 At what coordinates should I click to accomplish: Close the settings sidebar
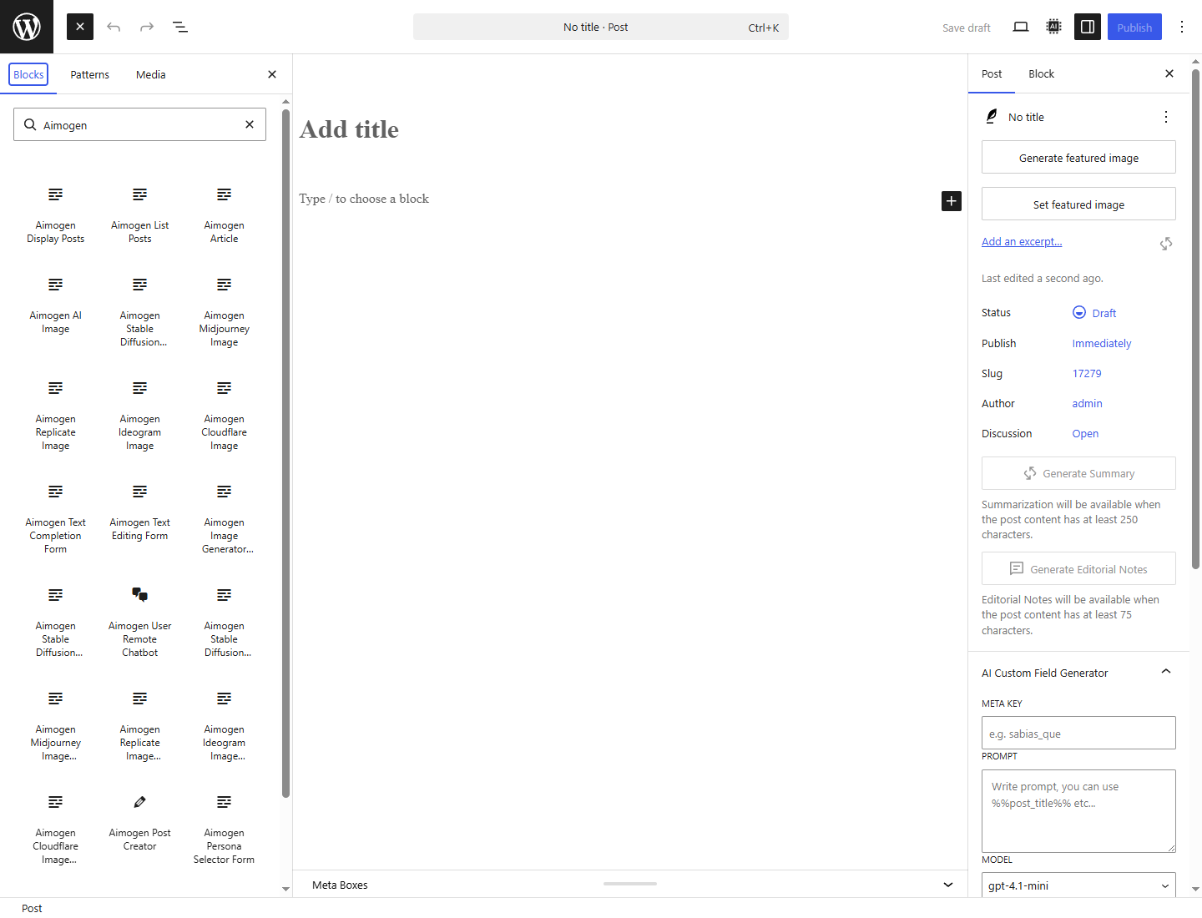coord(1169,73)
